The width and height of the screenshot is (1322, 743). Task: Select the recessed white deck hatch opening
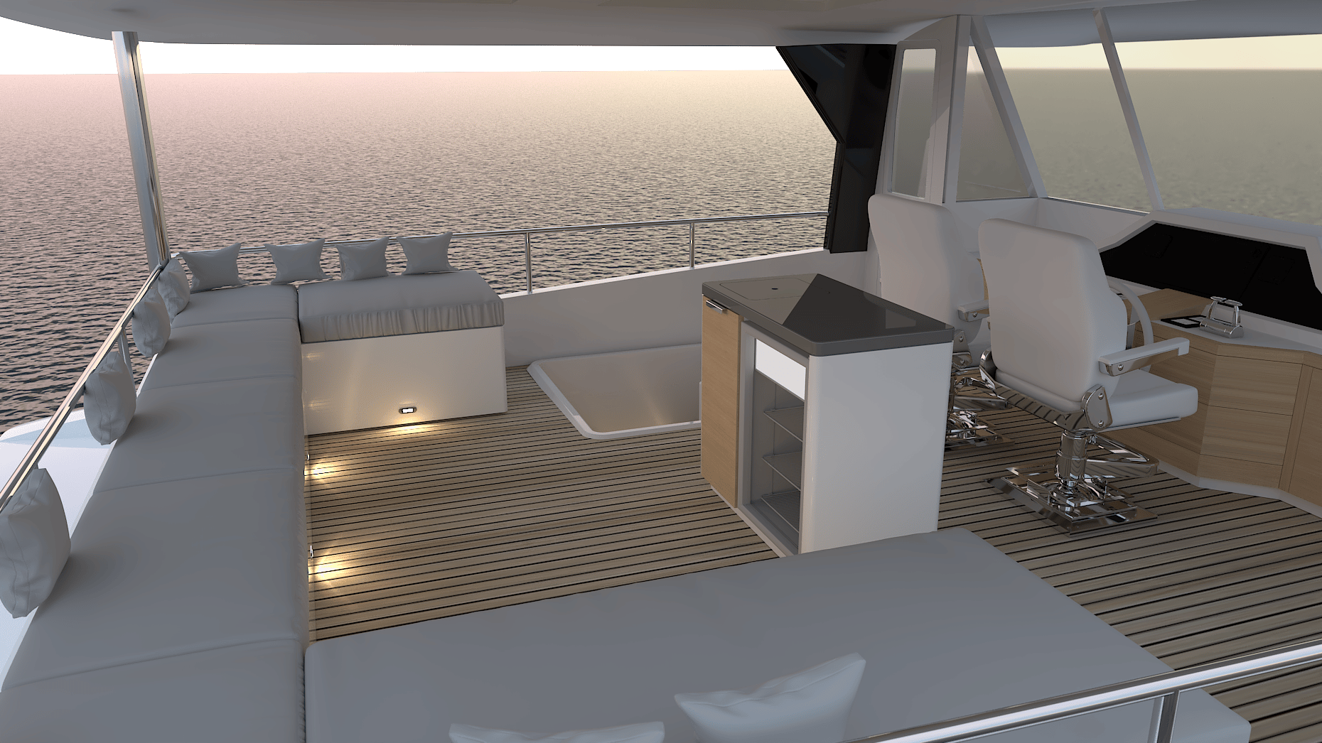(616, 391)
